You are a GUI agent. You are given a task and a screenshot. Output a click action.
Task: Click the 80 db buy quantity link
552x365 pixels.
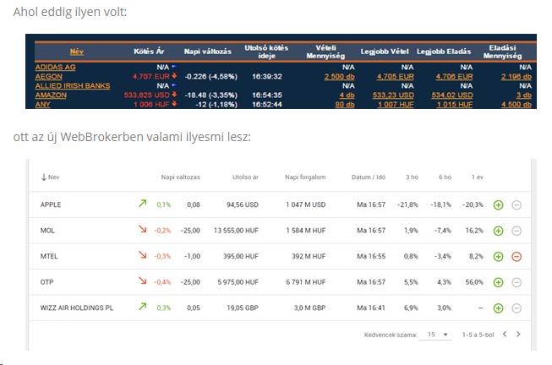coord(345,104)
